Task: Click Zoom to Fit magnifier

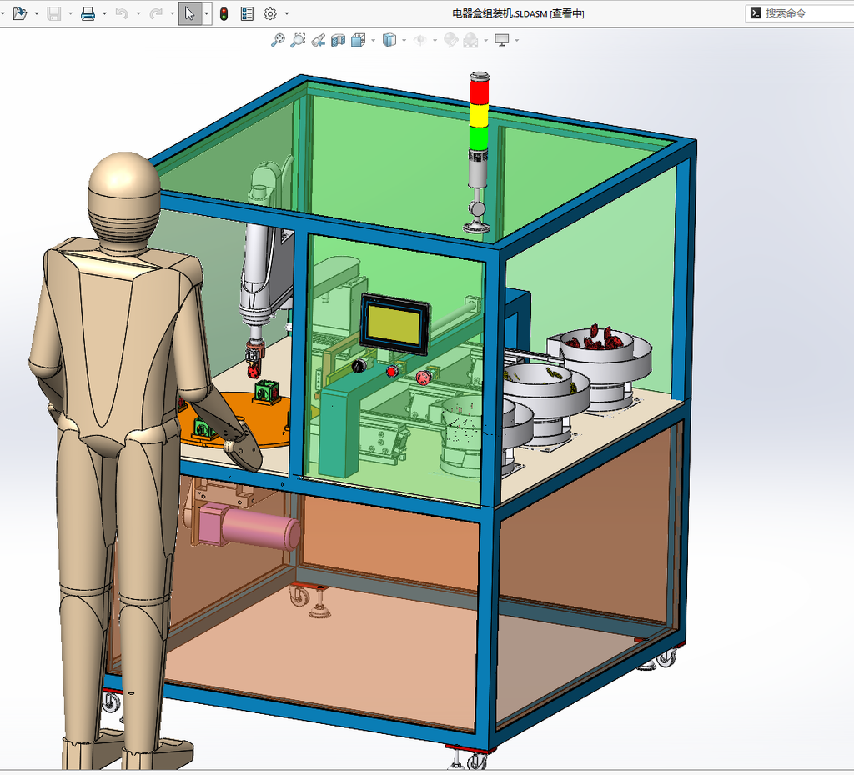Action: pyautogui.click(x=278, y=40)
